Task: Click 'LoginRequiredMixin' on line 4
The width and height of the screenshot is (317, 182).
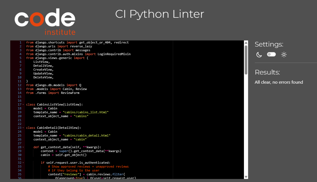Action: coord(114,54)
